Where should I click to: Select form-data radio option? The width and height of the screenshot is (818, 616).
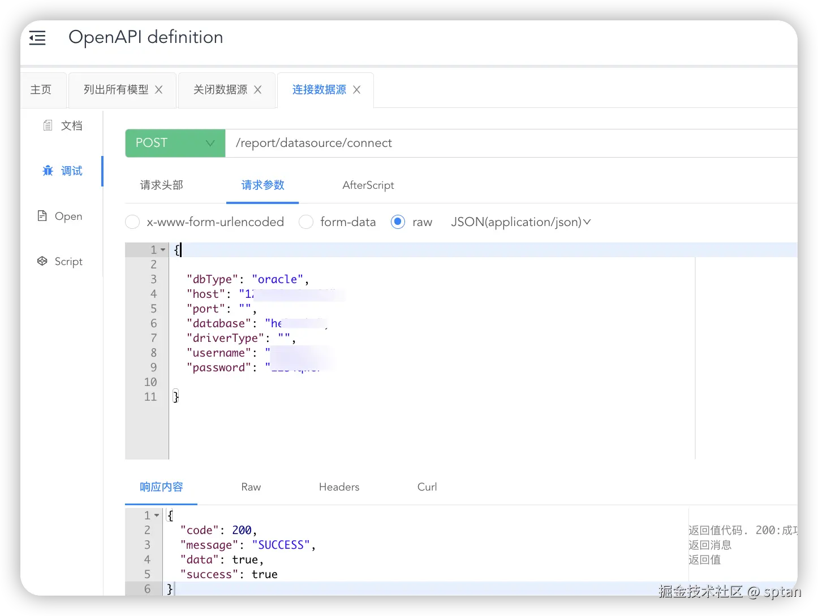[x=306, y=222]
